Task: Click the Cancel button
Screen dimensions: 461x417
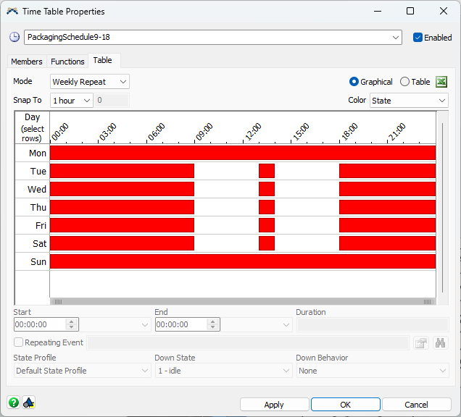Action: pyautogui.click(x=416, y=405)
